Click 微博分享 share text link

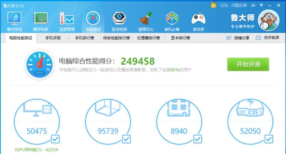[242, 38]
